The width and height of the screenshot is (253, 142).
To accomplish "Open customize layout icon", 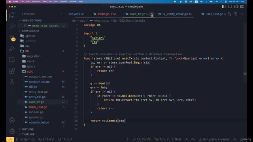I will pos(242,6).
